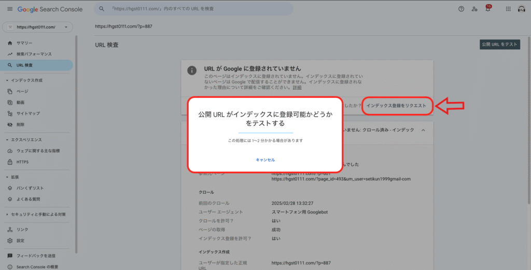This screenshot has width=531, height=270.
Task: Click the lock icon beside HTTPS
Action: click(x=10, y=162)
